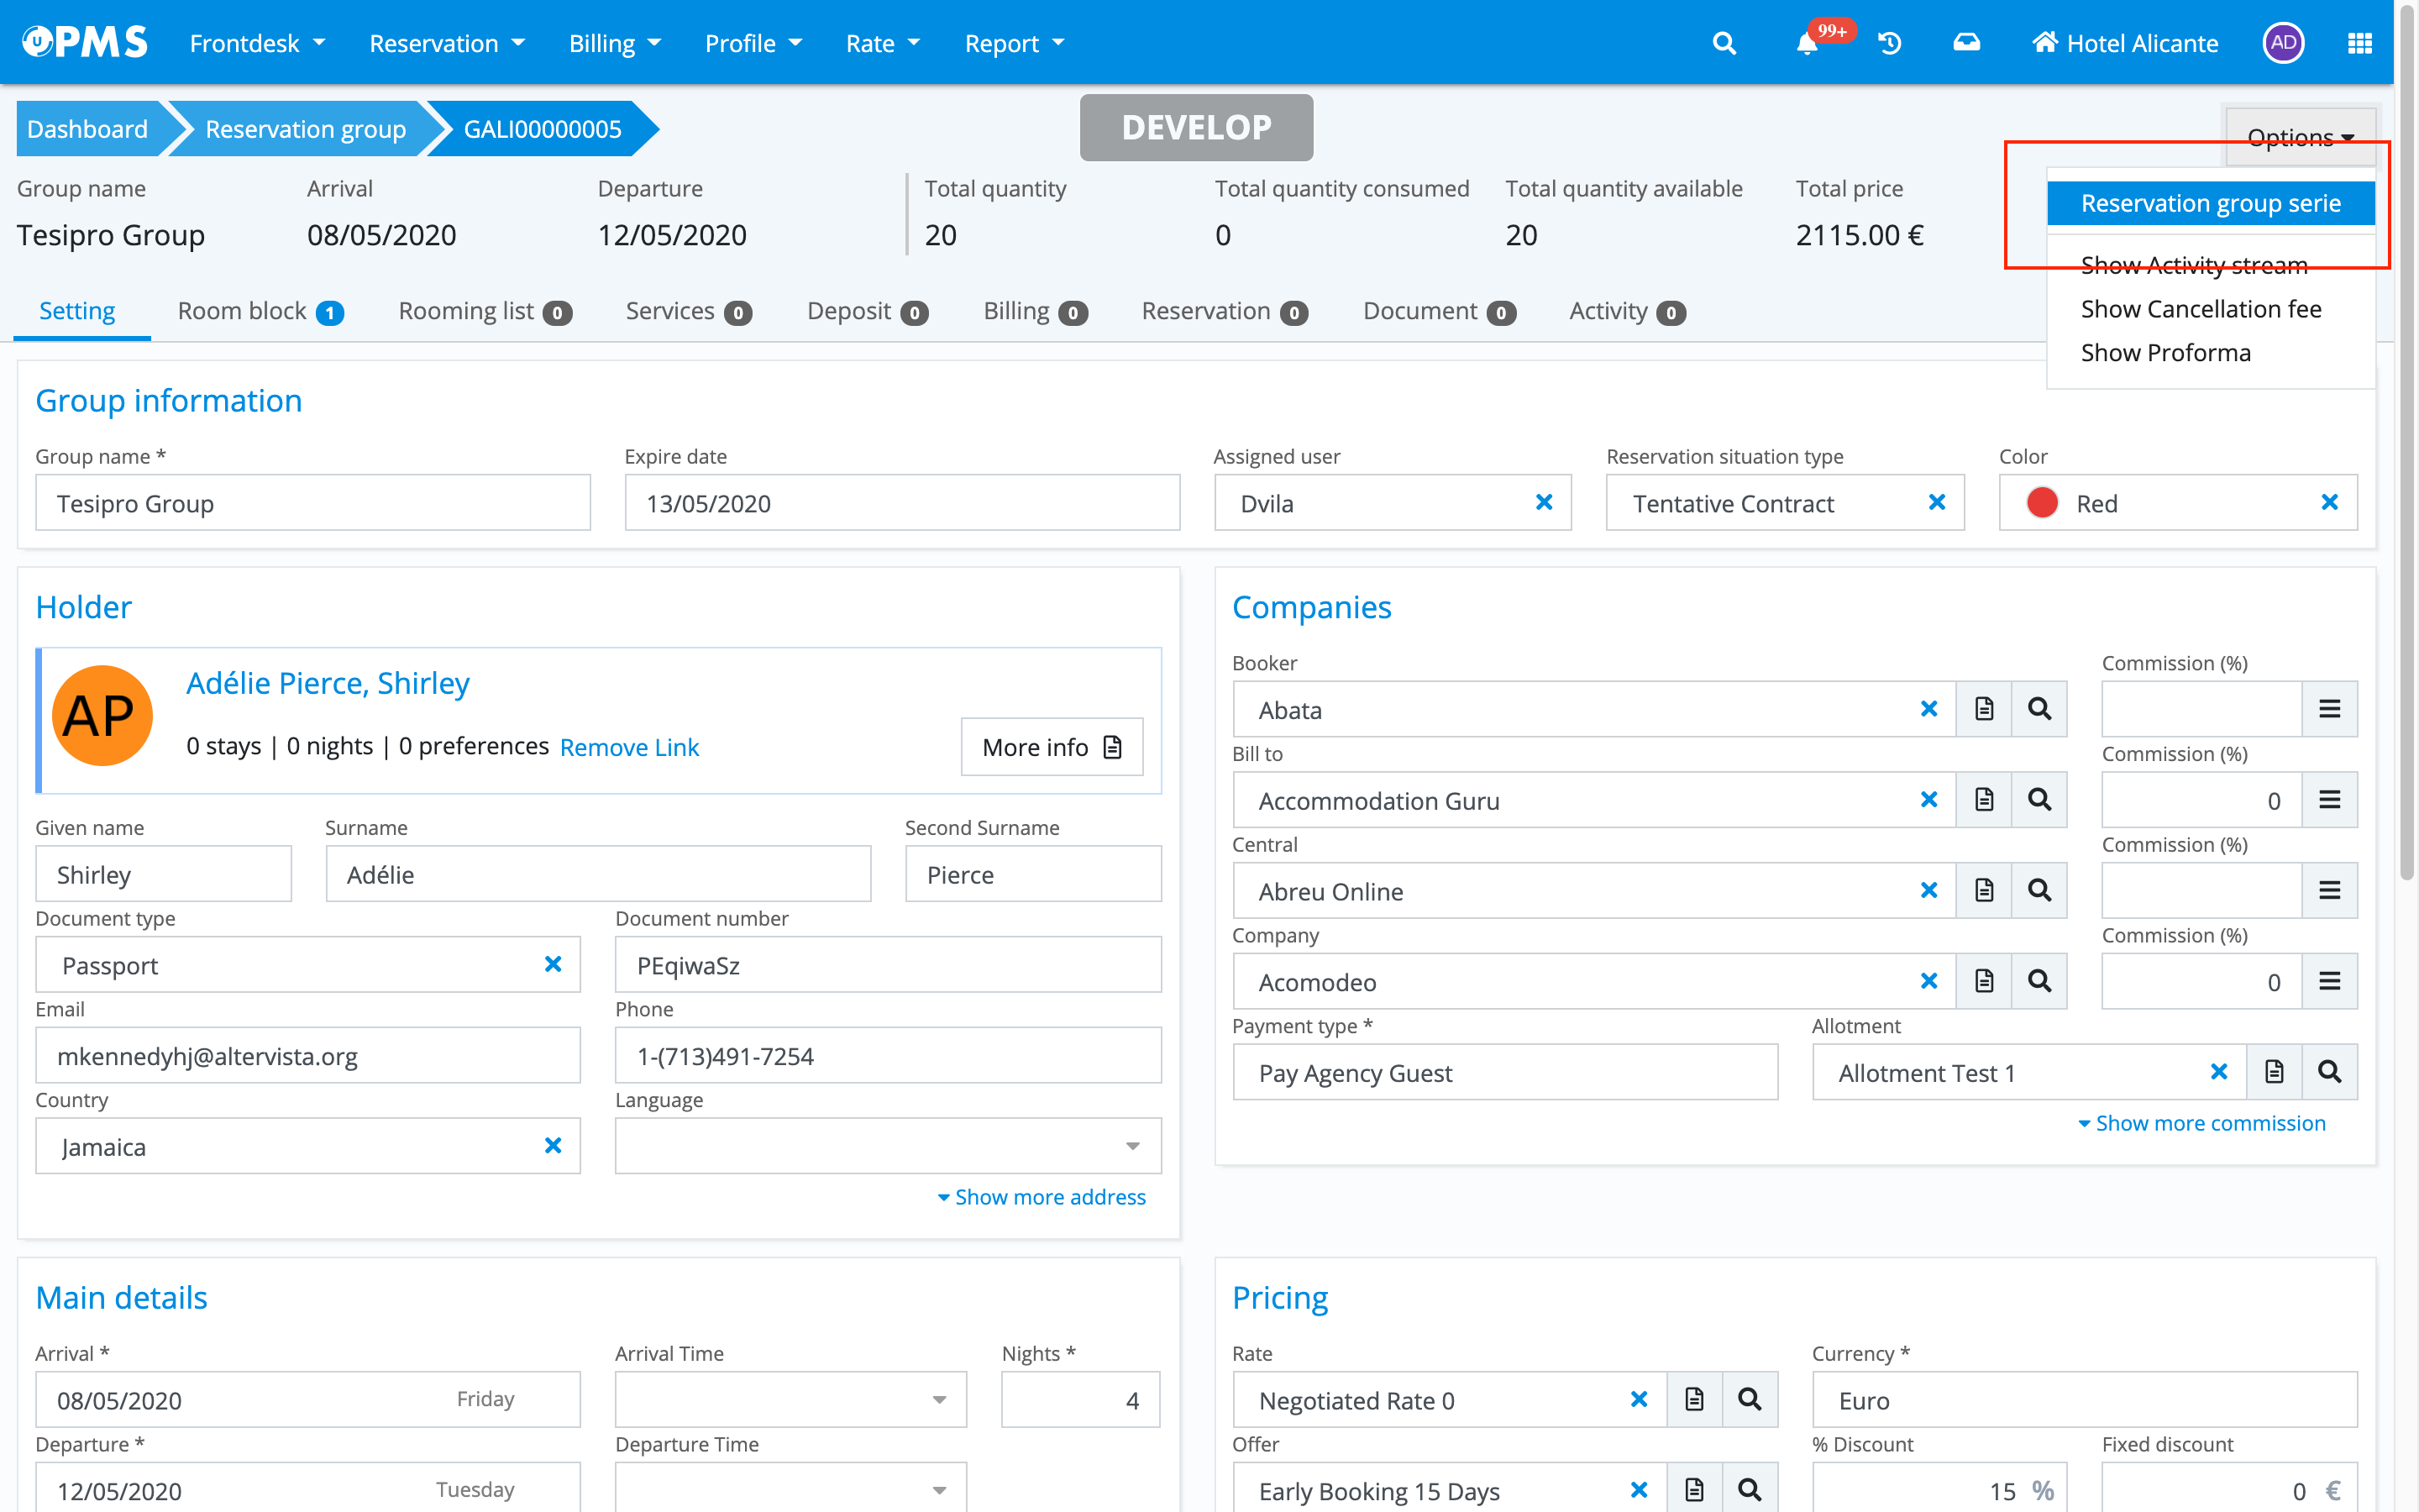Search Allotment with magnifier icon
The width and height of the screenshot is (2419, 1512).
click(x=2329, y=1072)
